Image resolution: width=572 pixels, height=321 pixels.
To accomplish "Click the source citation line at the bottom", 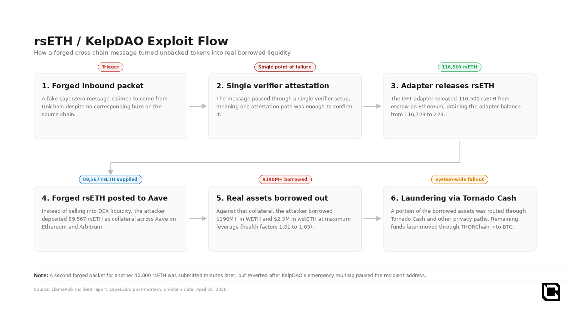I will coord(131,289).
